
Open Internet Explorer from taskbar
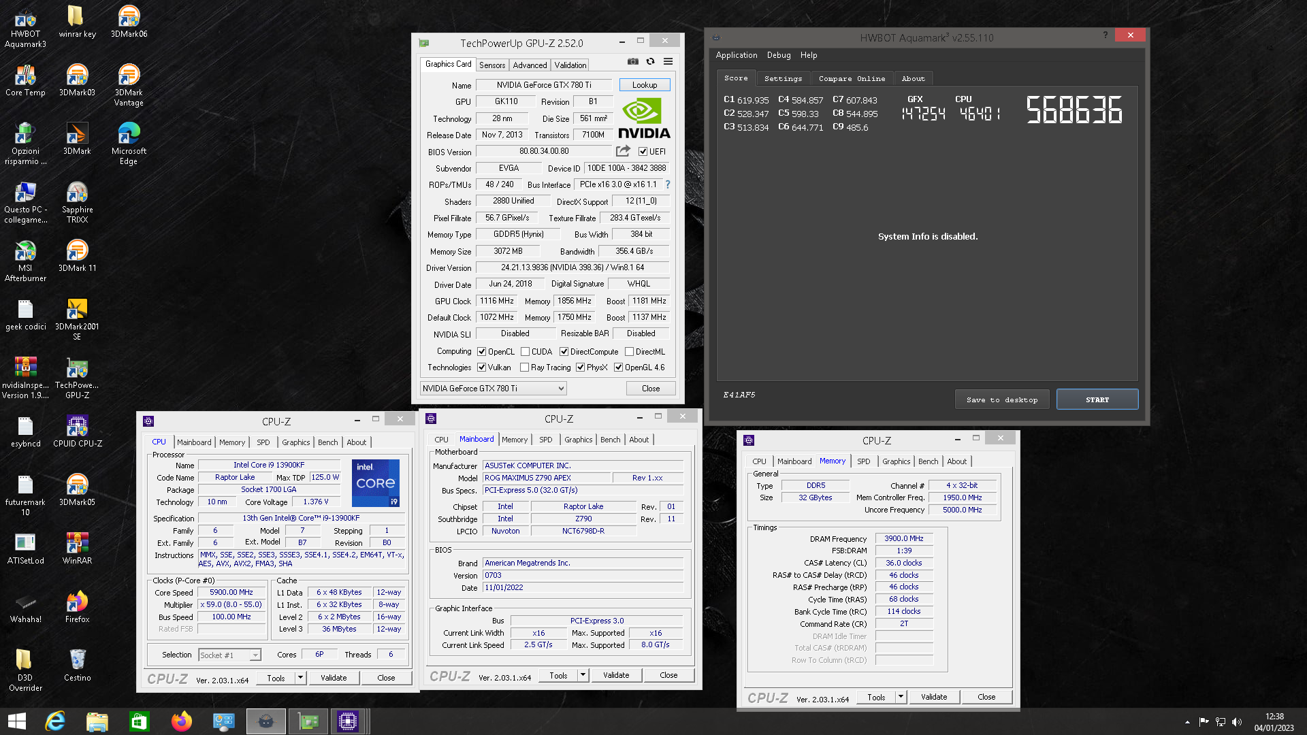pyautogui.click(x=55, y=721)
